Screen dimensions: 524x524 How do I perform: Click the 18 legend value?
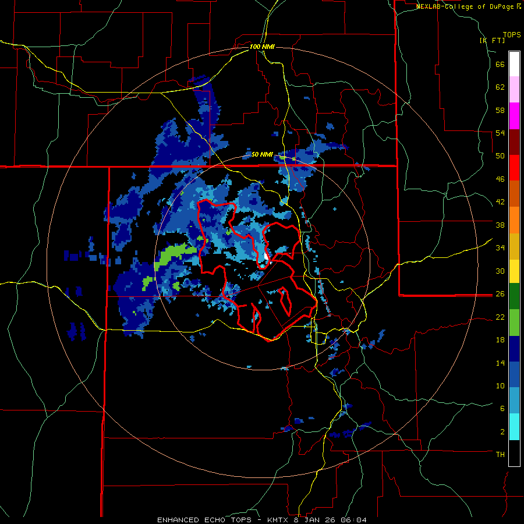[x=500, y=340]
